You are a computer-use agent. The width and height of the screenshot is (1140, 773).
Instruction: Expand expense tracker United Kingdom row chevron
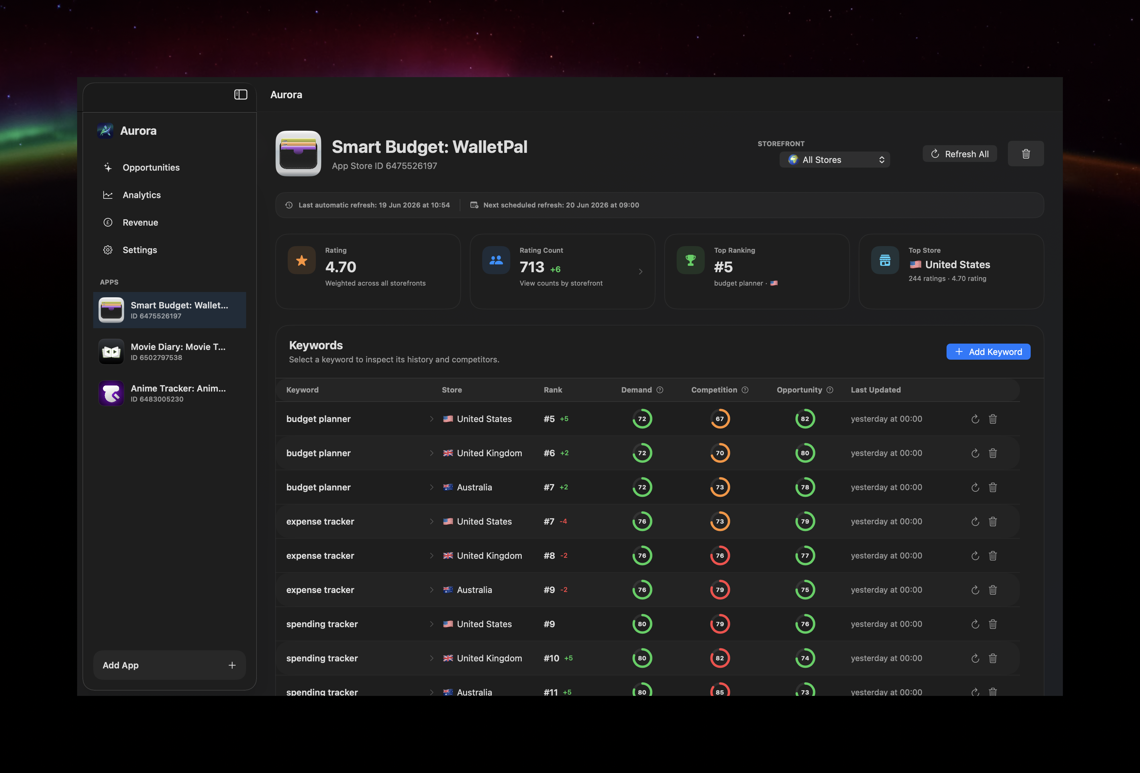click(431, 556)
